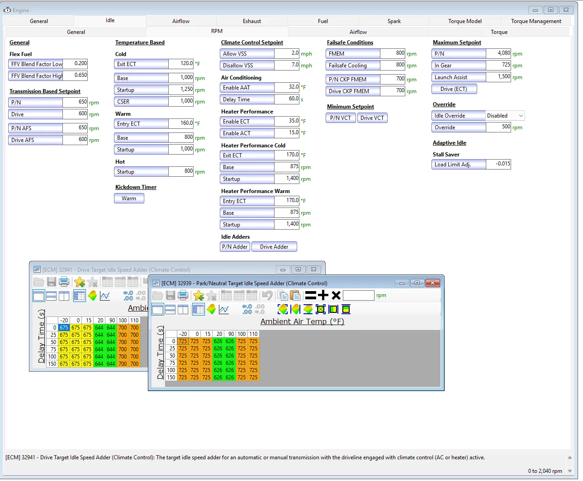Click the Failsafe Cooling rpm value
The image size is (583, 481).
393,65
